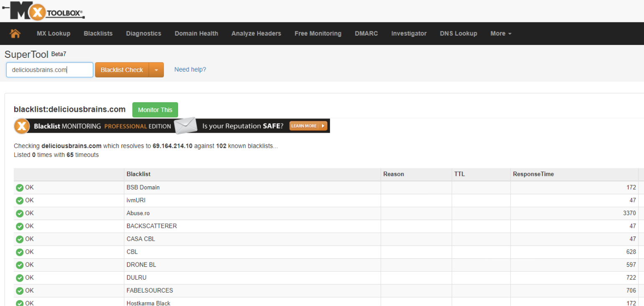This screenshot has height=306, width=644.
Task: Click the 597 response time value
Action: (631, 265)
